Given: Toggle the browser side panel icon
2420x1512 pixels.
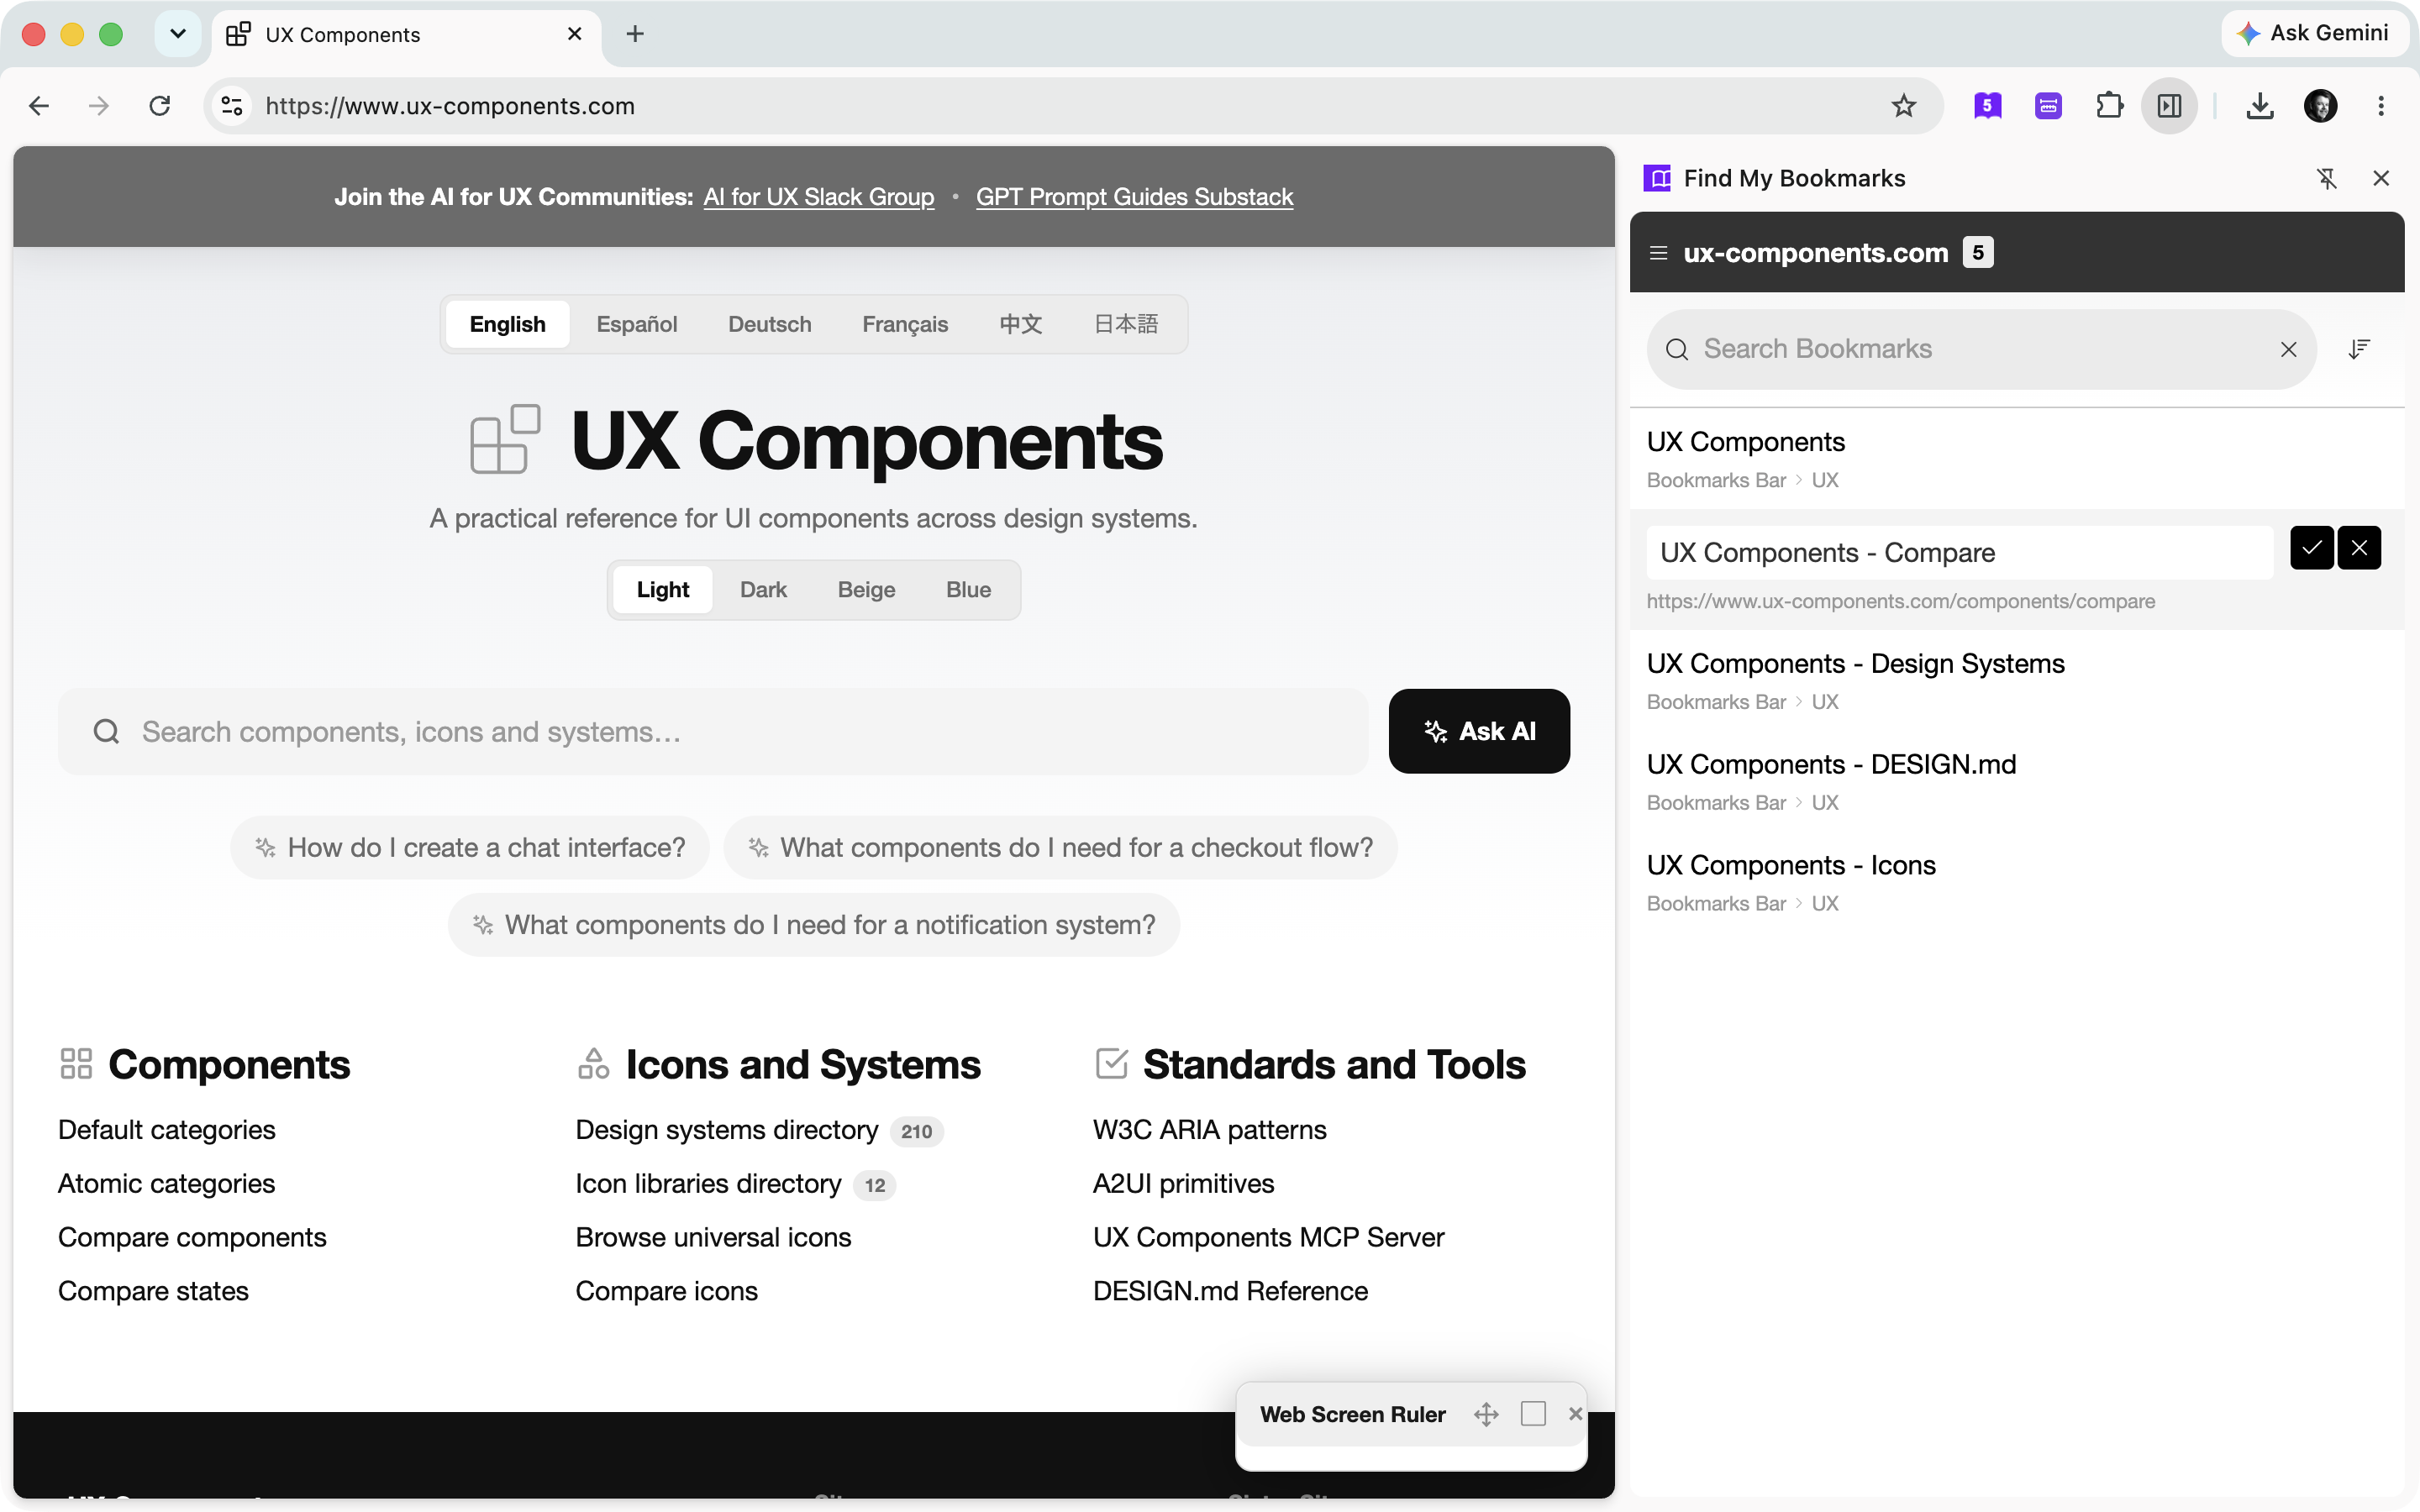Looking at the screenshot, I should pyautogui.click(x=2169, y=106).
